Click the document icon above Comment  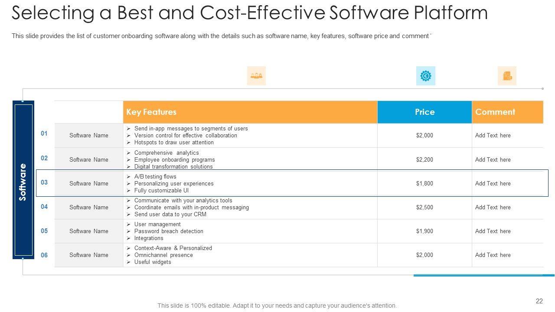(507, 76)
